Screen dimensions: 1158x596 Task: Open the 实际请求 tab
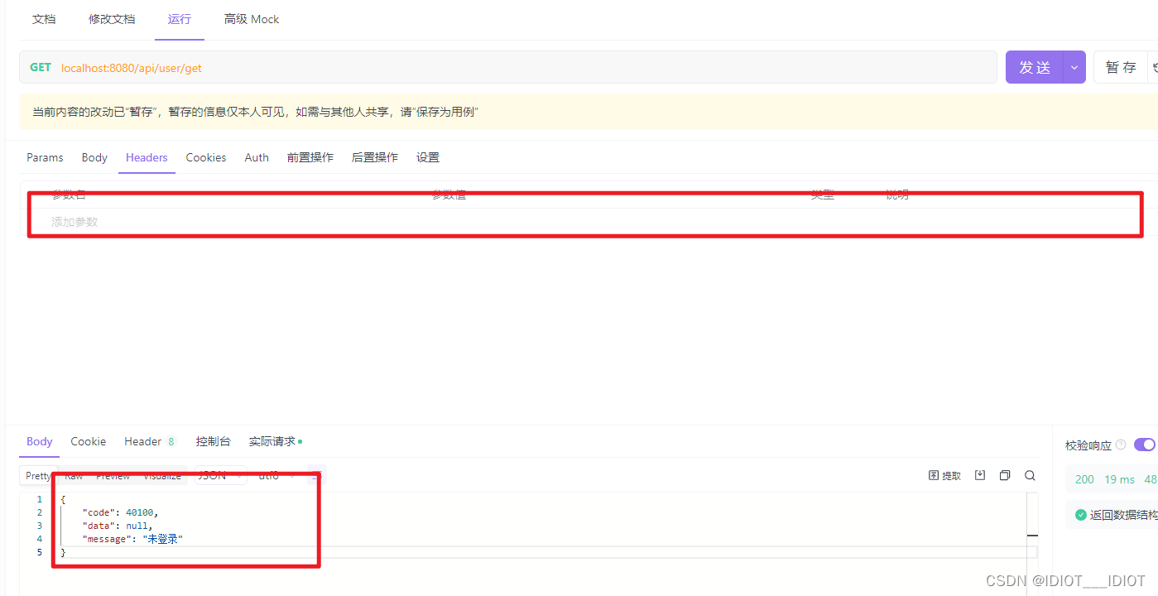(275, 441)
